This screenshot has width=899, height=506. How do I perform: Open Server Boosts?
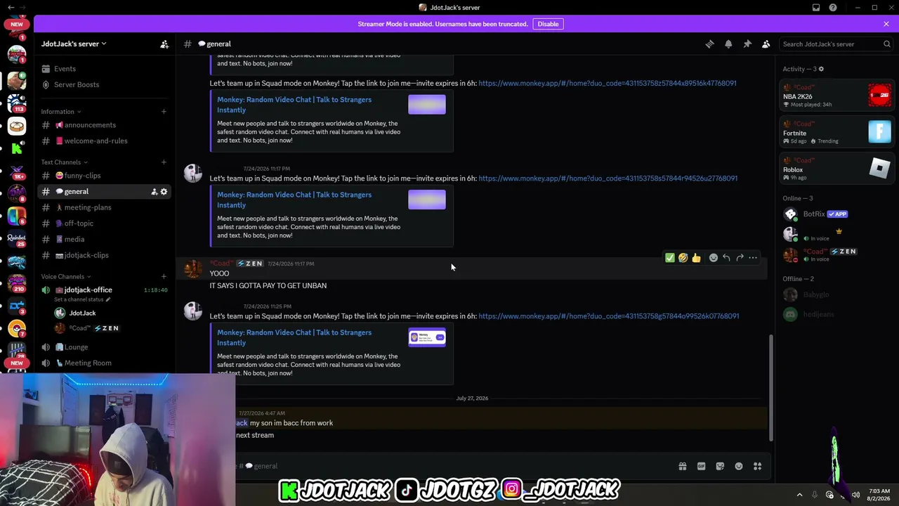click(x=77, y=85)
